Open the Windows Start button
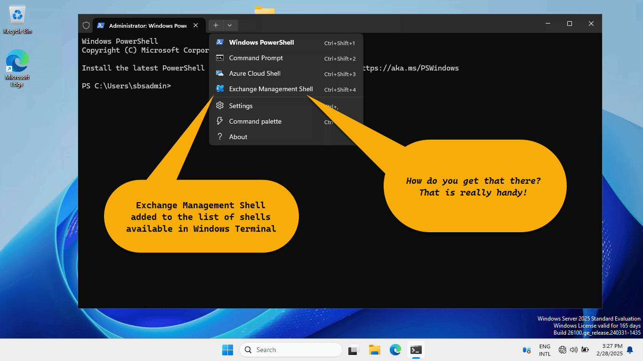This screenshot has height=361, width=643. pos(227,350)
